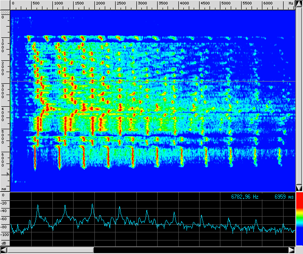Click the Hz unit label on the frequency ruler
Screen dimensions: 303x254
[290, 3]
